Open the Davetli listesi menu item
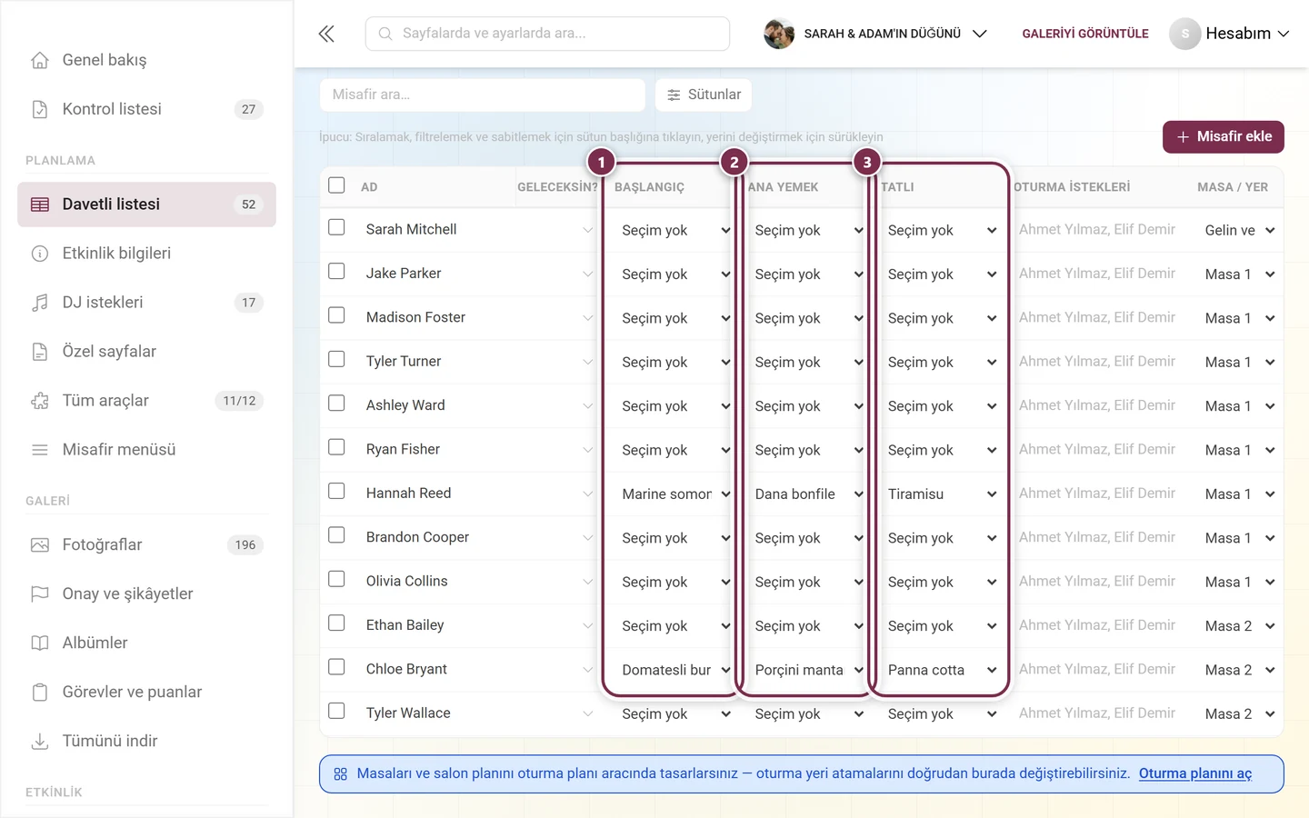 [146, 204]
